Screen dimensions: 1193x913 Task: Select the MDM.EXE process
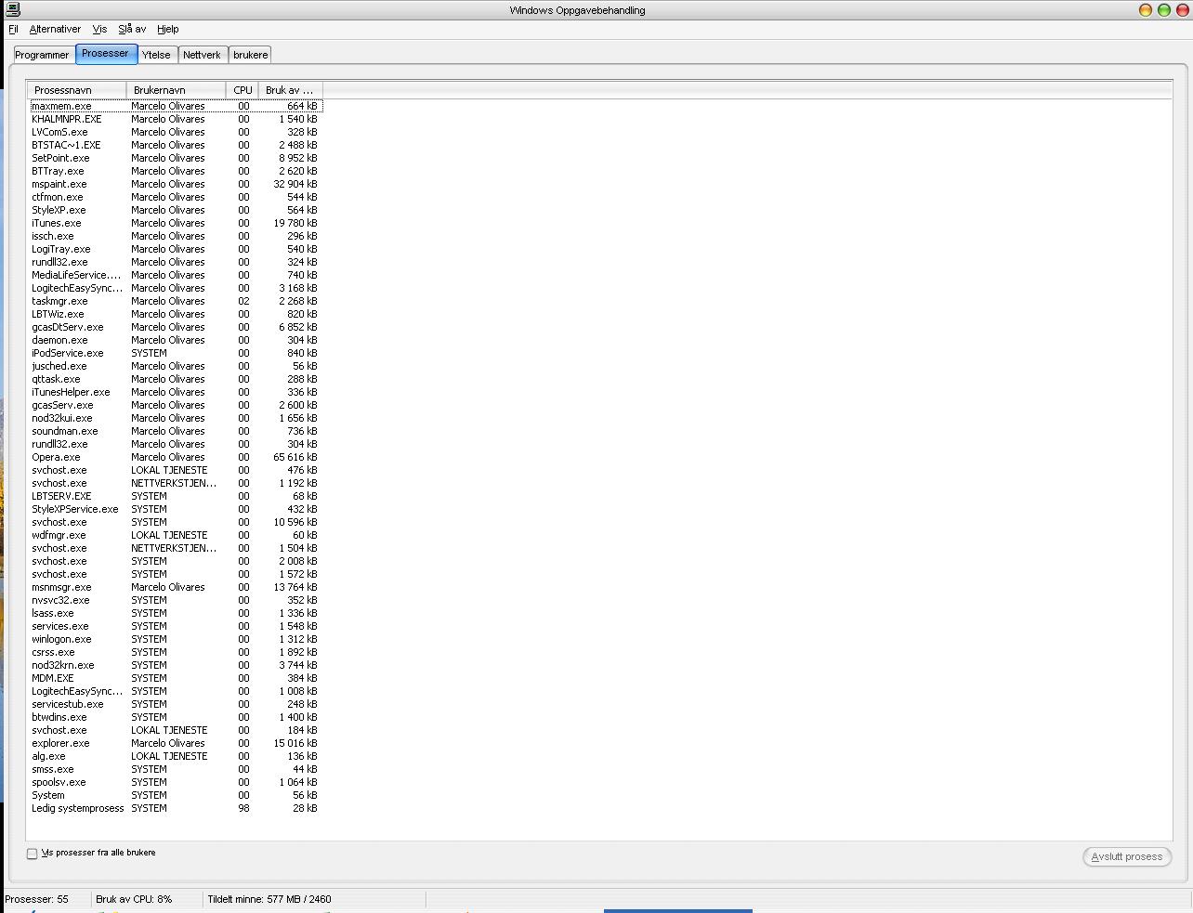point(176,678)
